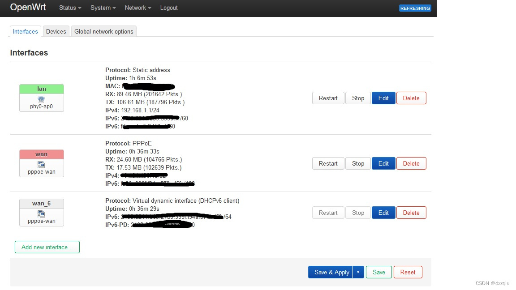This screenshot has height=290, width=516.
Task: Restart the wan_6 interface
Action: (328, 213)
